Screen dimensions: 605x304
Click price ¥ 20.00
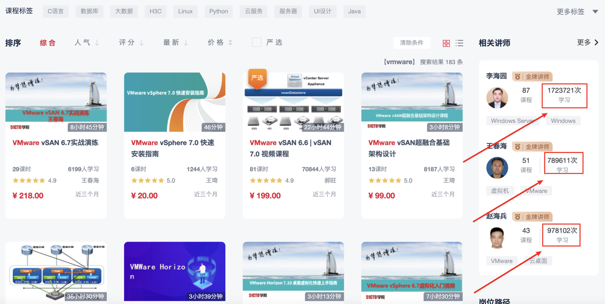pos(145,196)
